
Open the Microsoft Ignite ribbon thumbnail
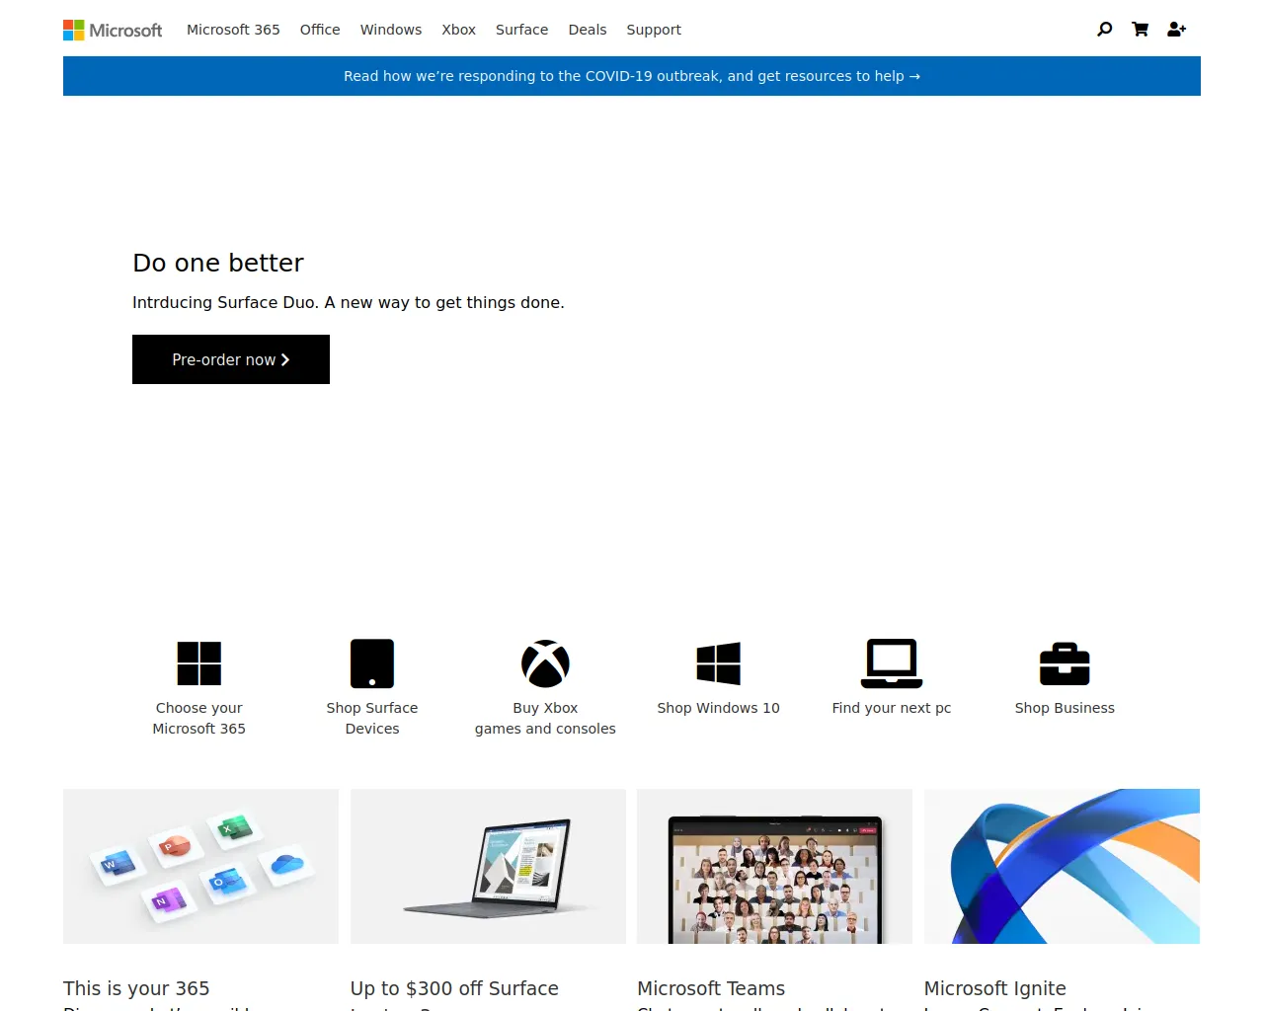[1062, 866]
